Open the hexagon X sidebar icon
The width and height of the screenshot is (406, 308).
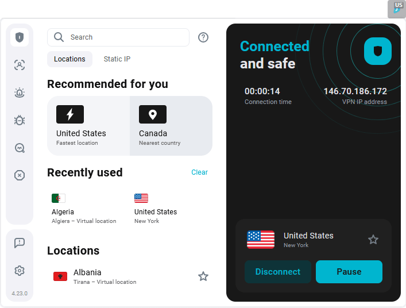tap(20, 175)
